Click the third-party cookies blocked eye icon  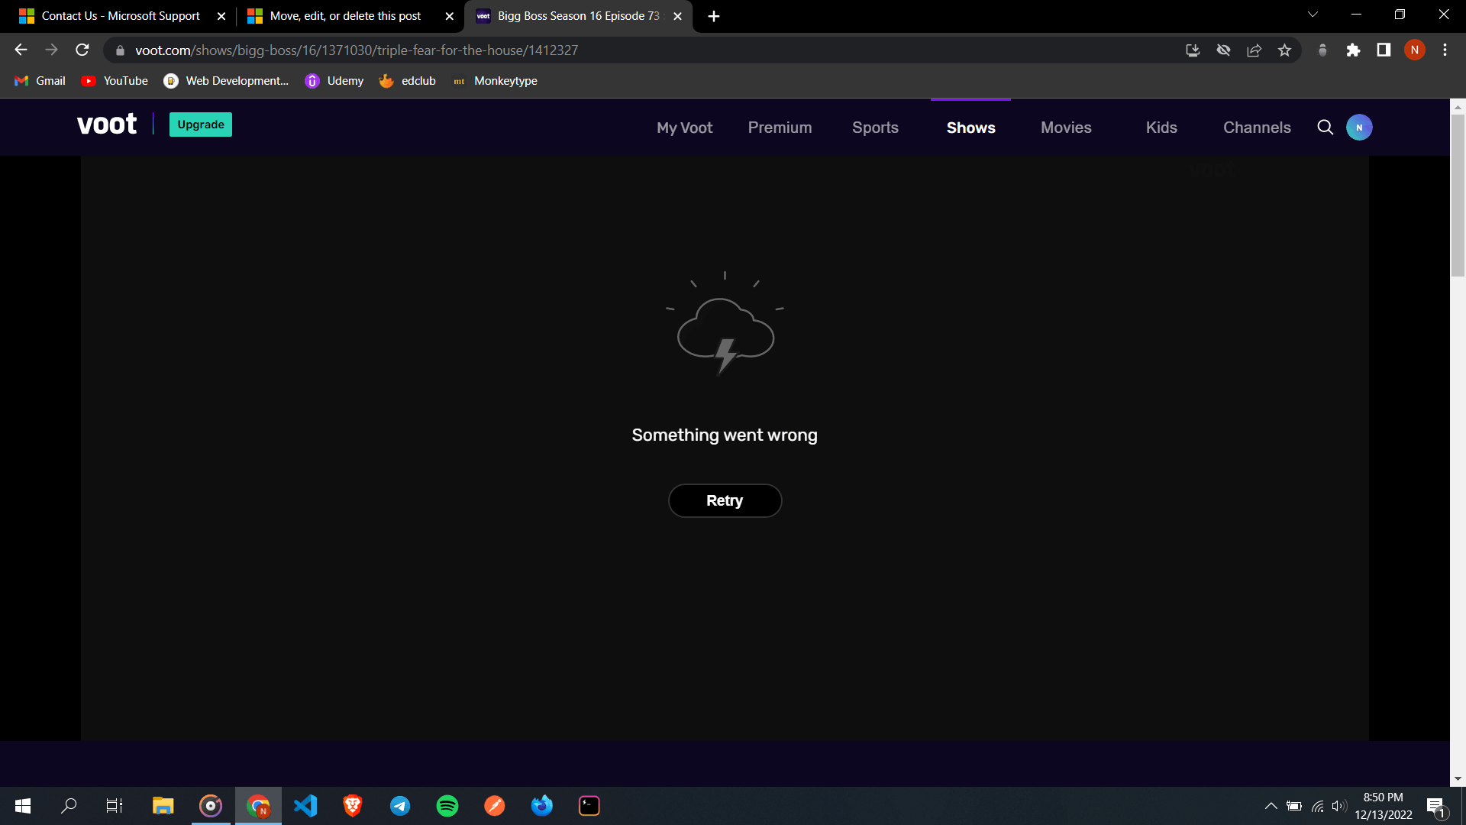[1223, 50]
